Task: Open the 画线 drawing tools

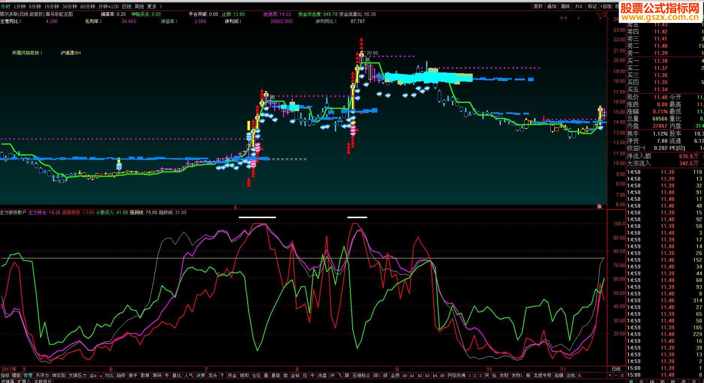Action: click(x=565, y=6)
